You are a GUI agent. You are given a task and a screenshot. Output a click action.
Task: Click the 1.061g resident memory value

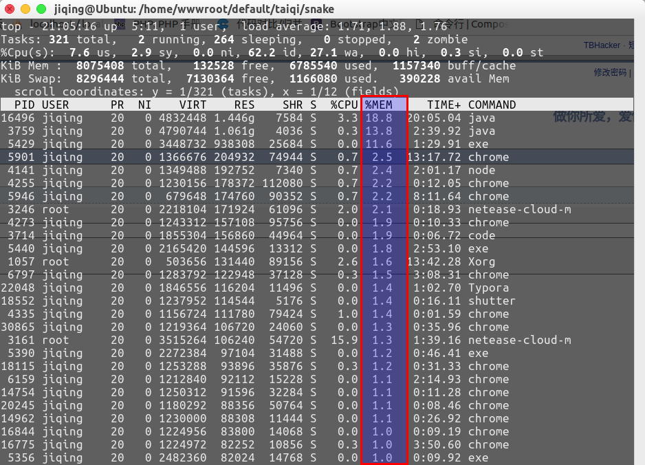coord(234,131)
